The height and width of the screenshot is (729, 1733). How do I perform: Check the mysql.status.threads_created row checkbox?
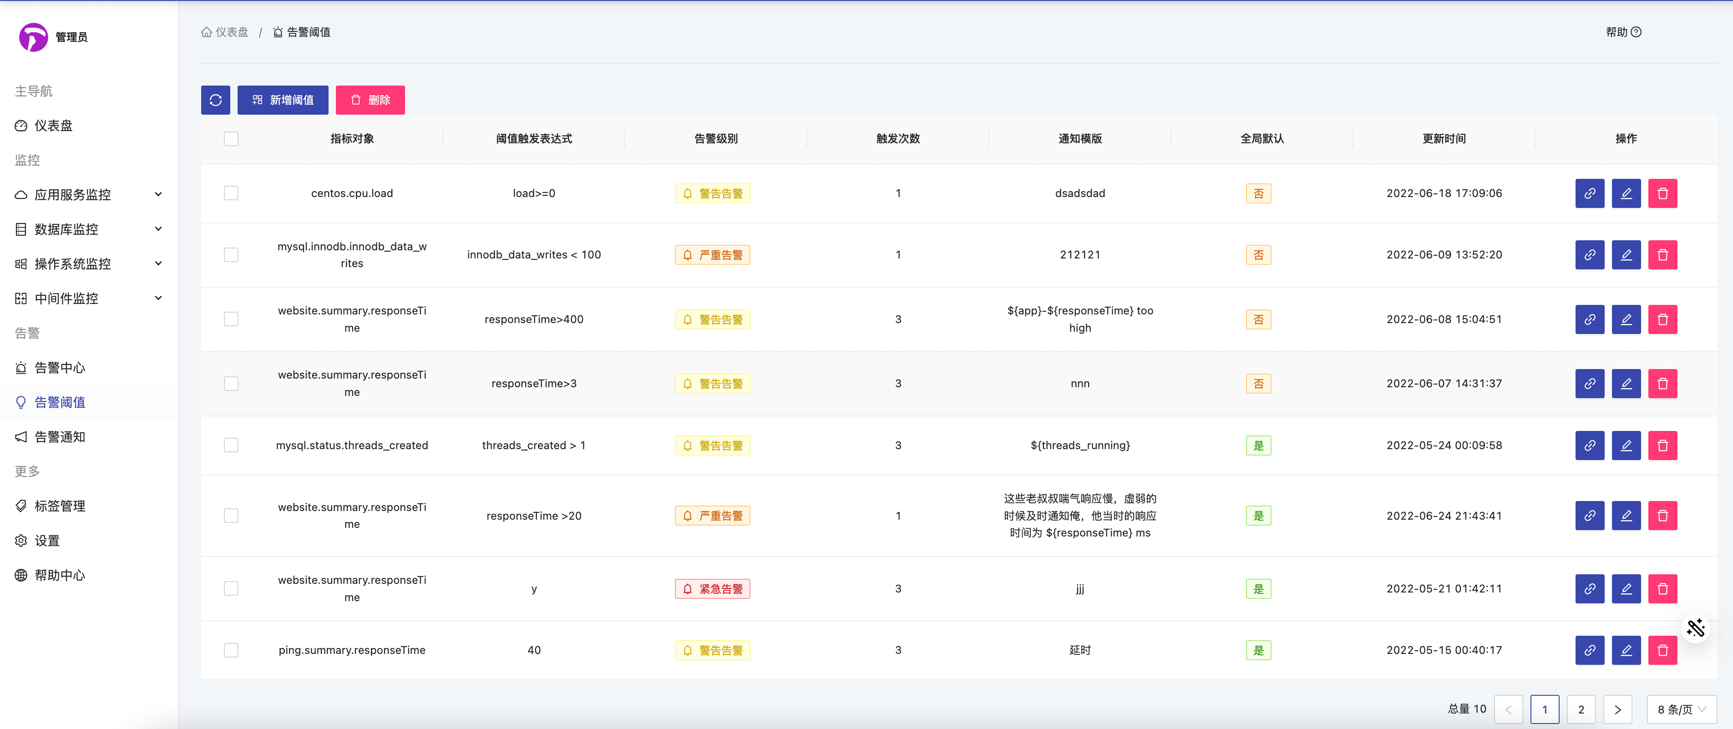click(231, 445)
